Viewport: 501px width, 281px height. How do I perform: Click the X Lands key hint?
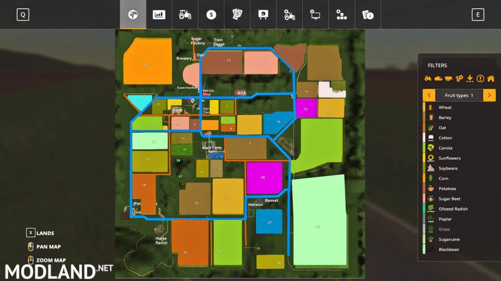pos(40,233)
